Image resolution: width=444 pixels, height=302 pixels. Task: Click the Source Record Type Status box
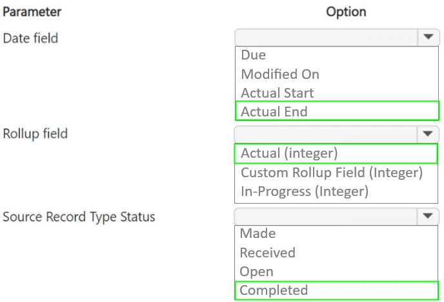325,217
